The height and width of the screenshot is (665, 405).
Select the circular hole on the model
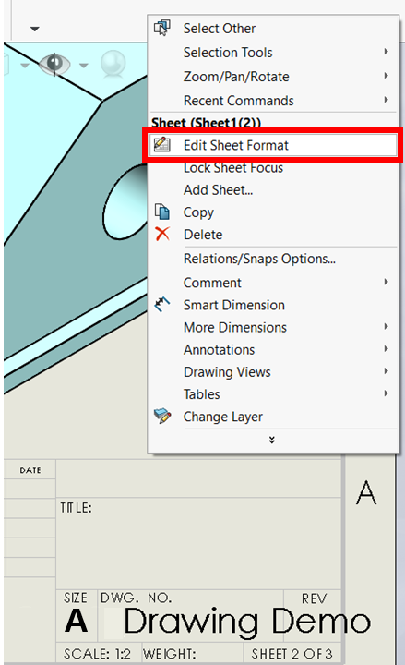click(x=125, y=202)
